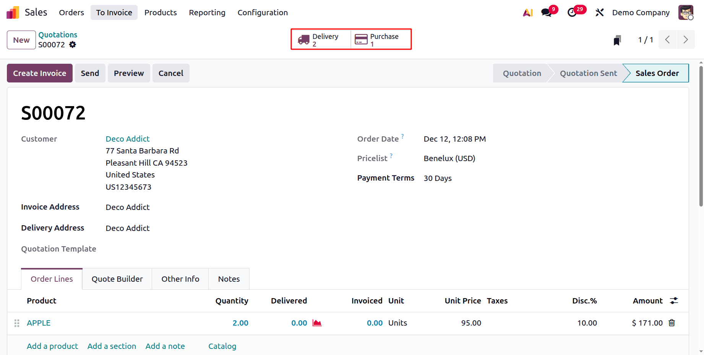The width and height of the screenshot is (704, 355).
Task: Click the Create Invoice button
Action: 40,73
